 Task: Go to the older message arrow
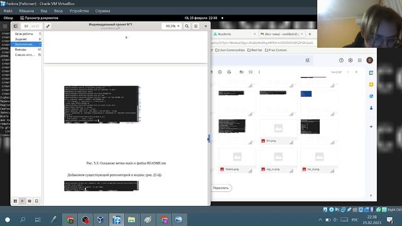356,72
